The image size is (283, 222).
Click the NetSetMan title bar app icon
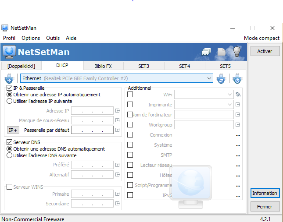click(x=5, y=28)
